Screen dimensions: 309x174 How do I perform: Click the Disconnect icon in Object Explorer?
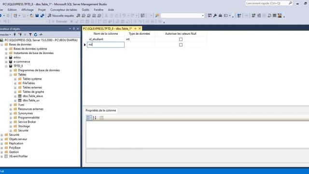(x=20, y=34)
